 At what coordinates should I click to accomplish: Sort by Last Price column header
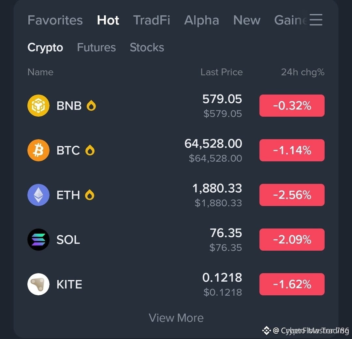click(x=222, y=72)
